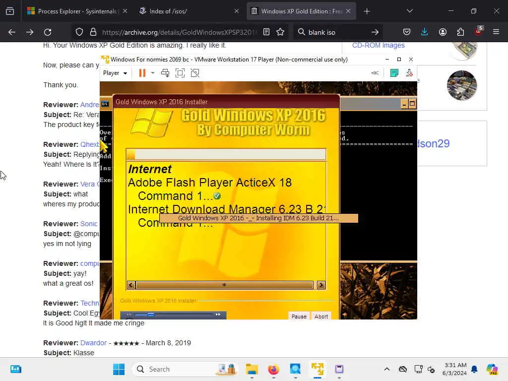Image resolution: width=508 pixels, height=381 pixels.
Task: Open the Firefox account icon
Action: (443, 32)
